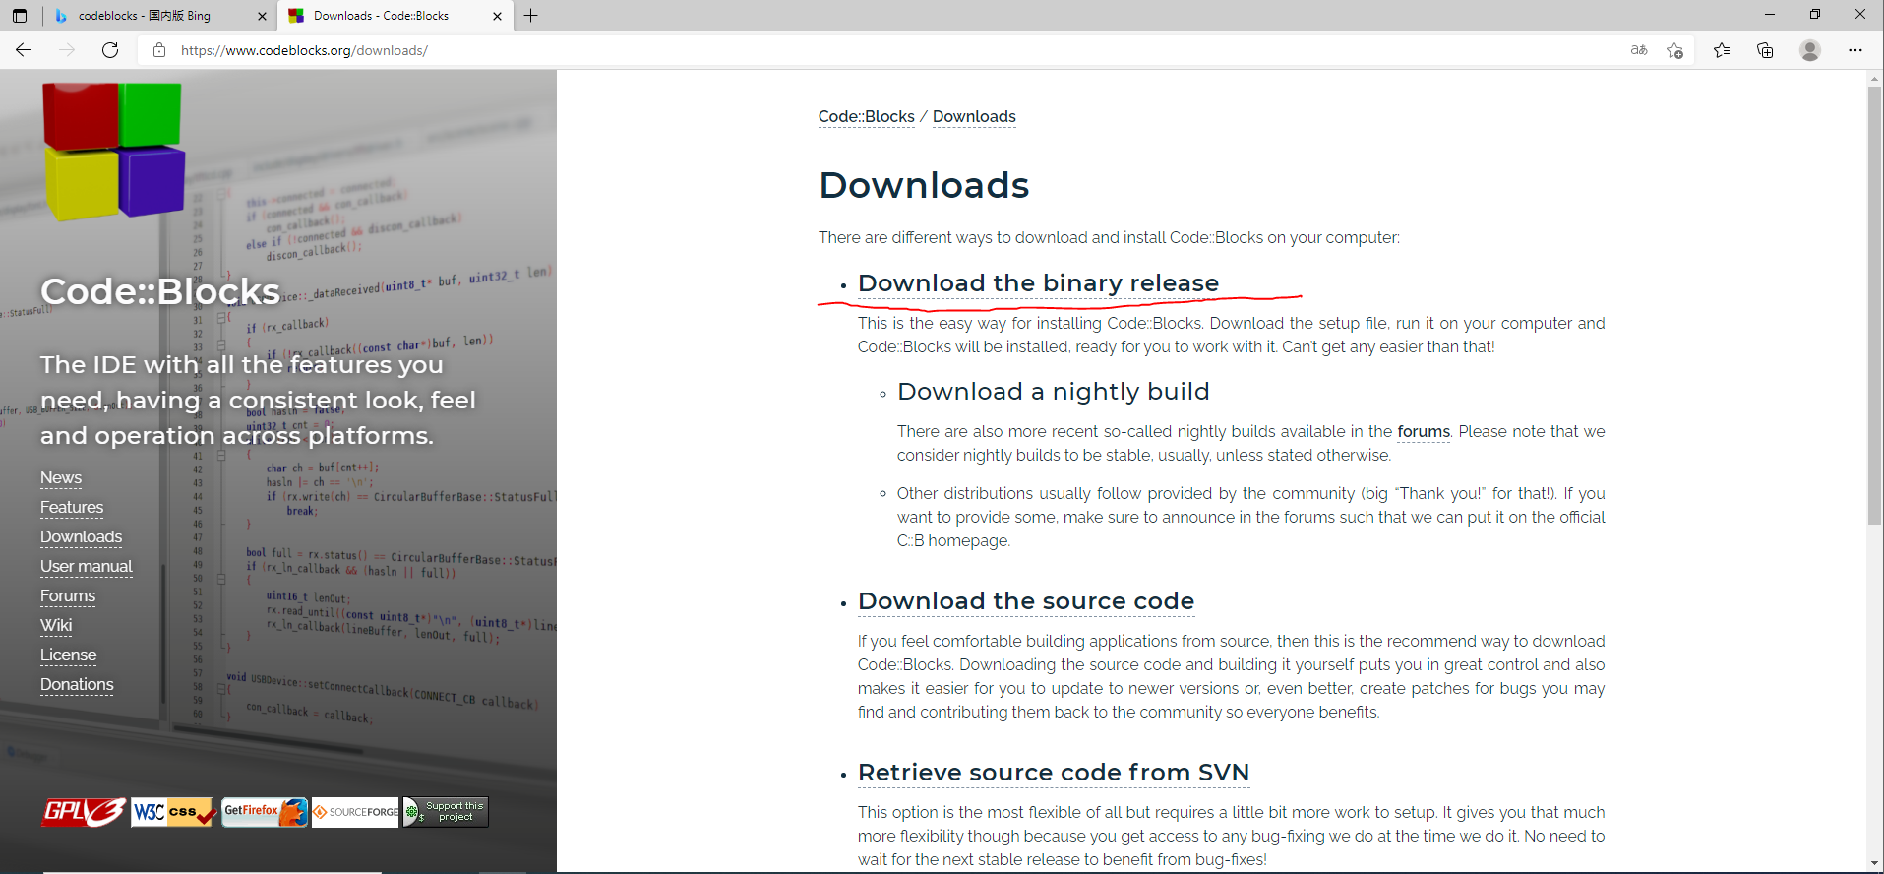Image resolution: width=1884 pixels, height=874 pixels.
Task: Click the site lock icon in address bar
Action: click(x=158, y=50)
